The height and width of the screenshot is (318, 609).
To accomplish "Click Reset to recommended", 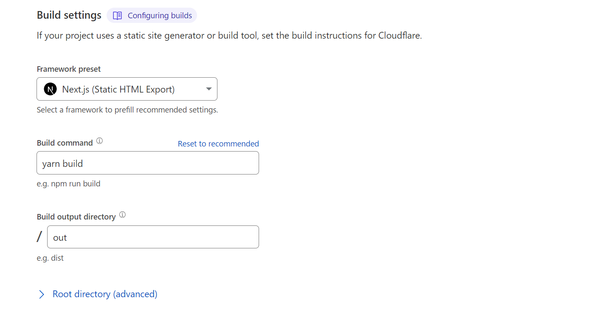I will 218,144.
